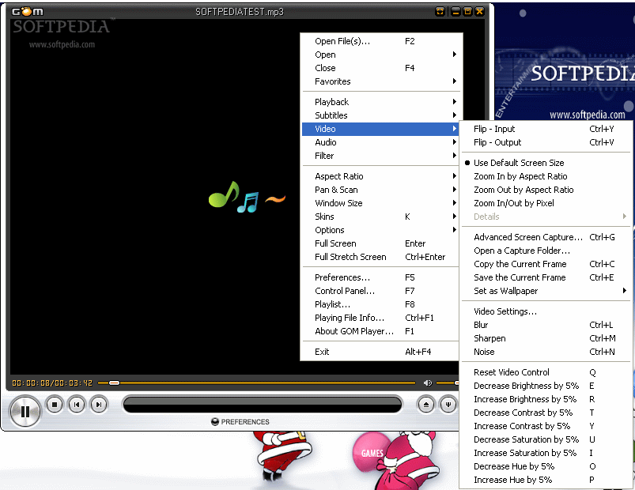The height and width of the screenshot is (490, 635).
Task: Open Video Settings
Action: pyautogui.click(x=546, y=311)
